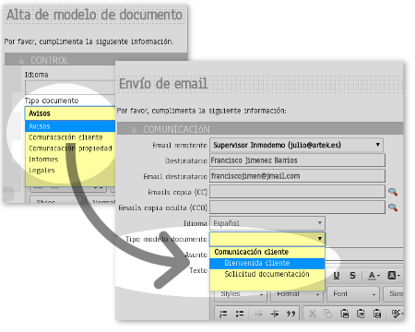Apply Strikethrough formatting
Screen dimensions: 415x332
pyautogui.click(x=352, y=276)
